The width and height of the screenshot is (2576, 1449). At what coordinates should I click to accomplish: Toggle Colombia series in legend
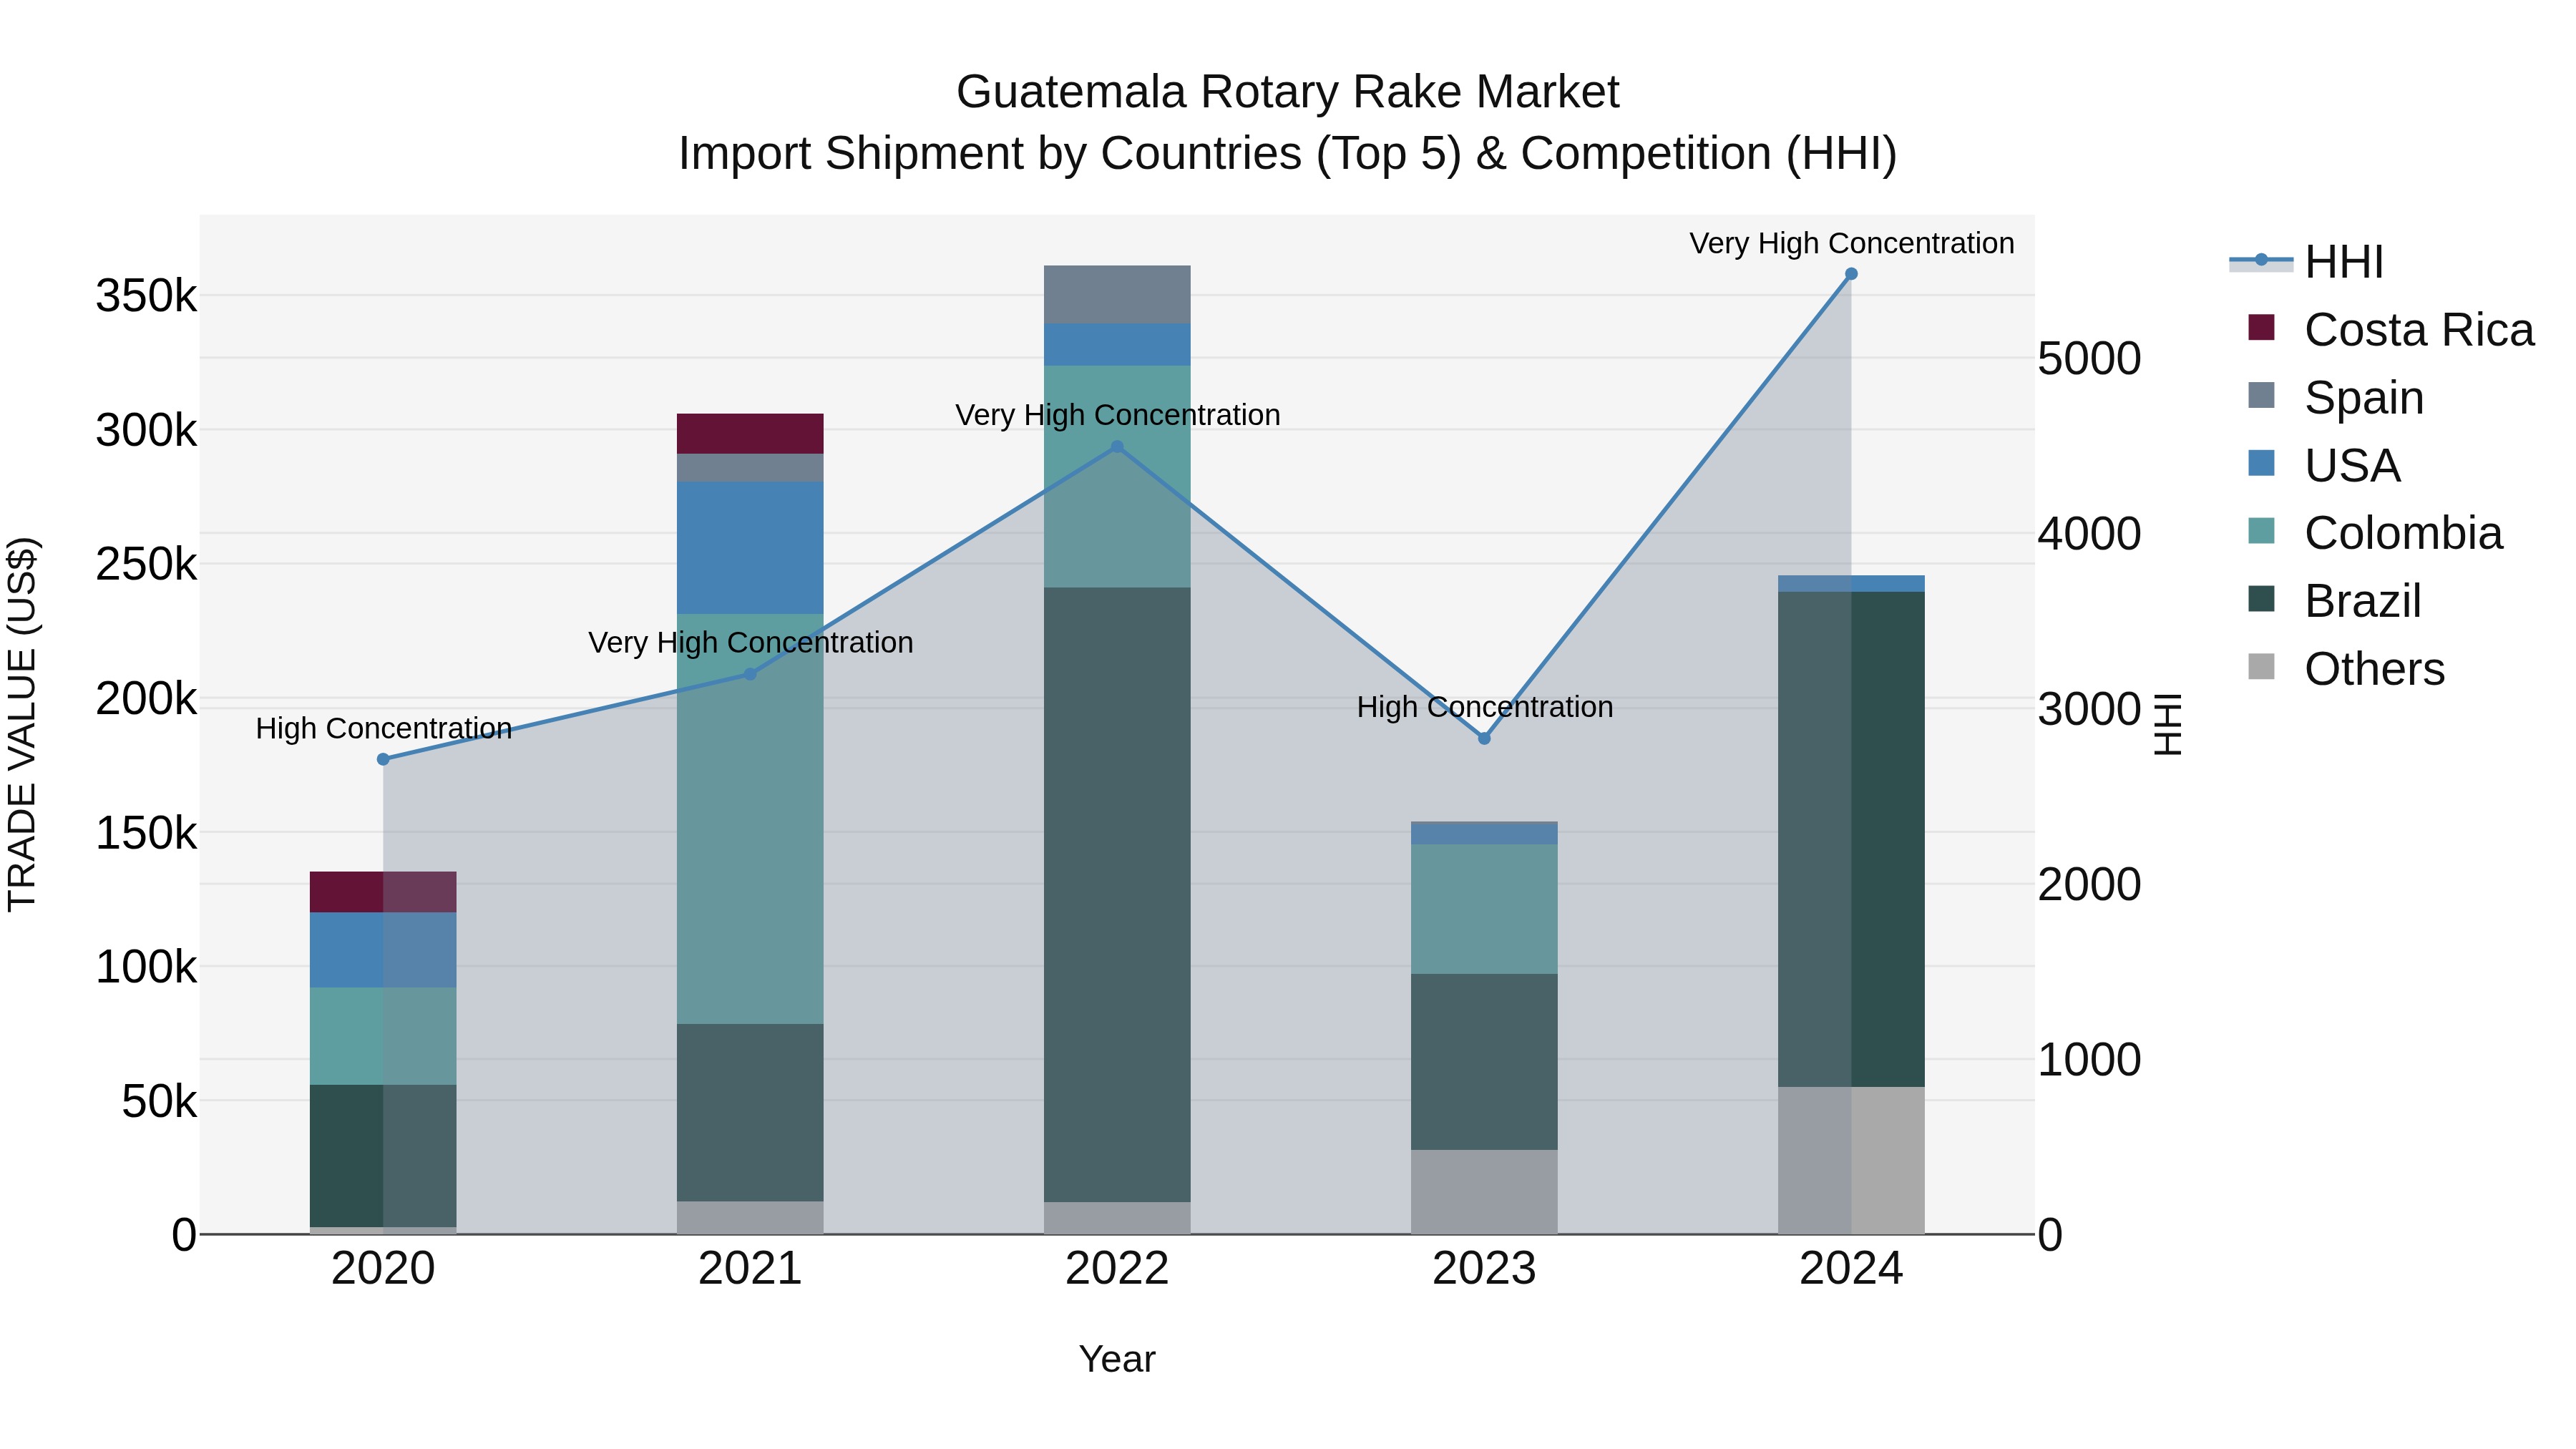coord(2375,533)
